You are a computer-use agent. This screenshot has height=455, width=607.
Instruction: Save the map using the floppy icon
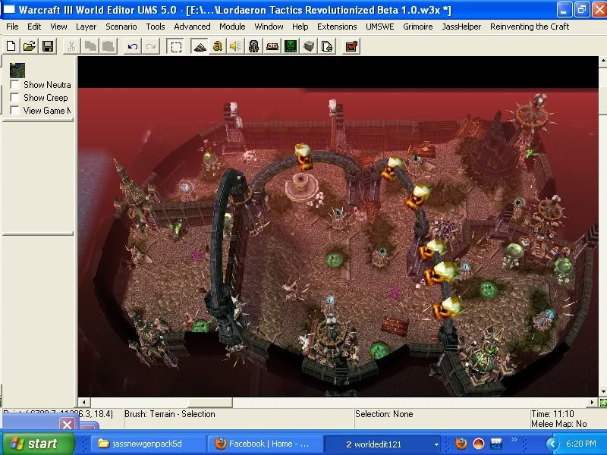(x=48, y=46)
